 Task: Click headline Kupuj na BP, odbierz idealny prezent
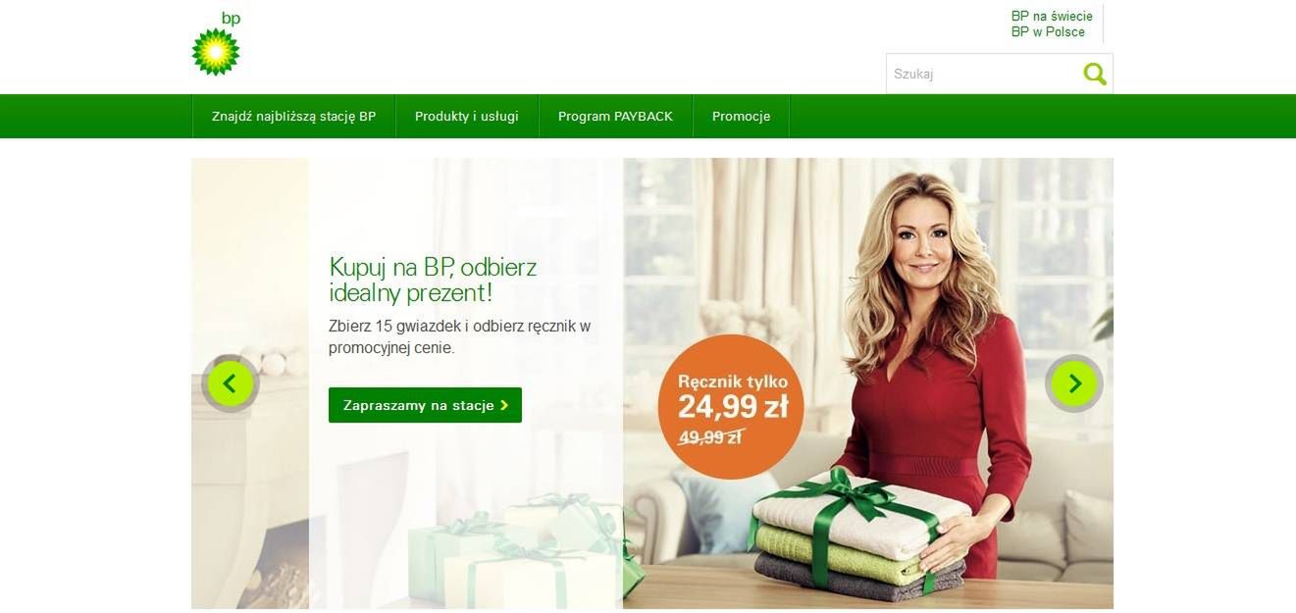point(433,280)
